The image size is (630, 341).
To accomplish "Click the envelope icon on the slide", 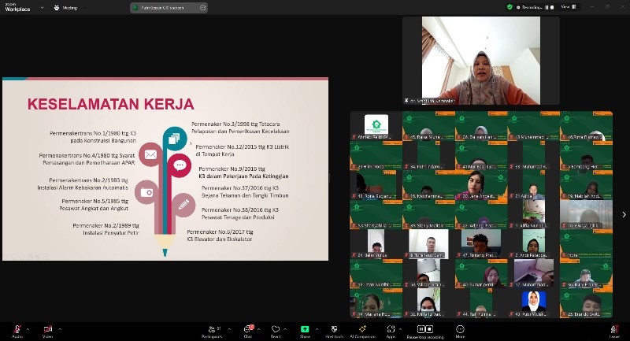I will pos(150,154).
